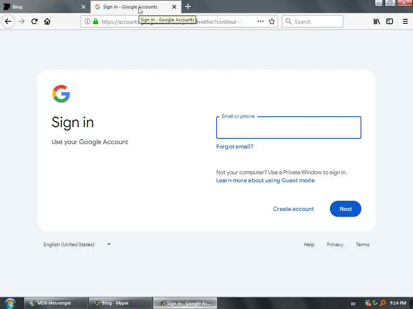
Task: Open the browser home page
Action: click(47, 21)
